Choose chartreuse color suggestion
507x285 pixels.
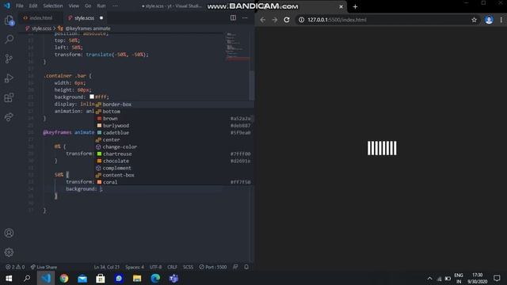(173, 154)
